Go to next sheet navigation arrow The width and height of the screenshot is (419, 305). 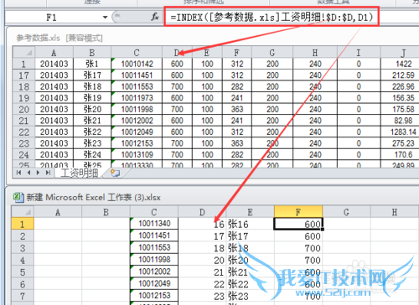coord(39,173)
